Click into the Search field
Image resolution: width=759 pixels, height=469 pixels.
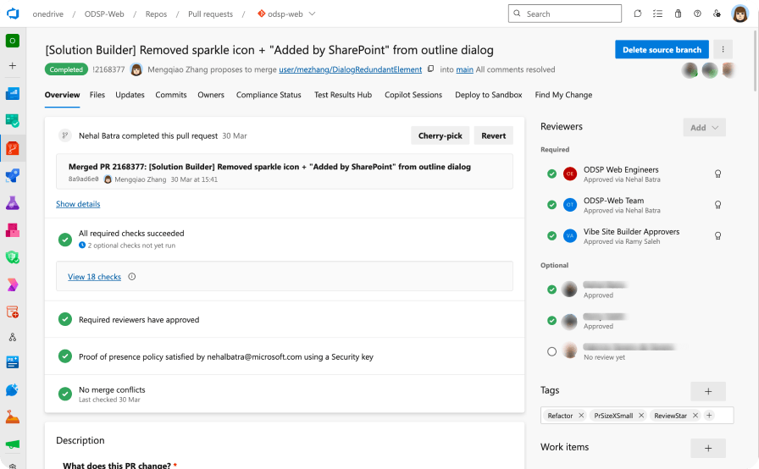pos(564,14)
